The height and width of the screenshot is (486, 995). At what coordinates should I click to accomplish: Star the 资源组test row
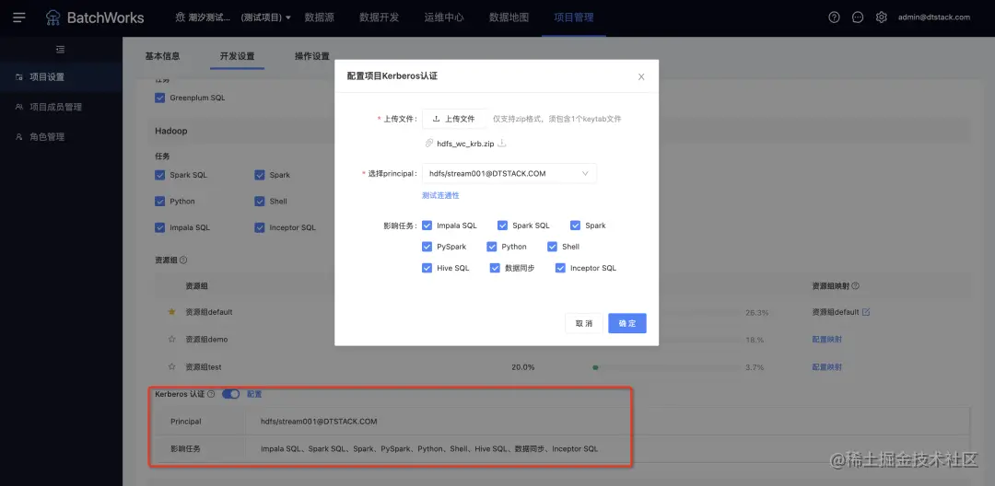tap(171, 367)
